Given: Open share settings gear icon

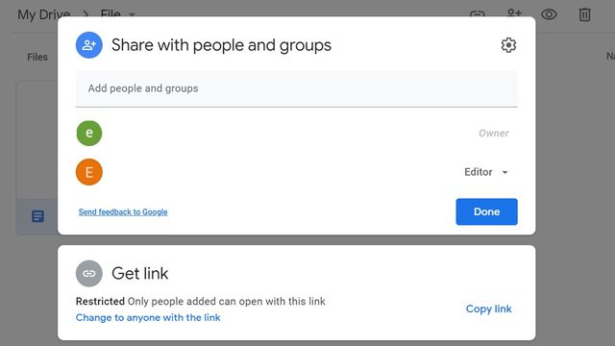Looking at the screenshot, I should point(508,45).
